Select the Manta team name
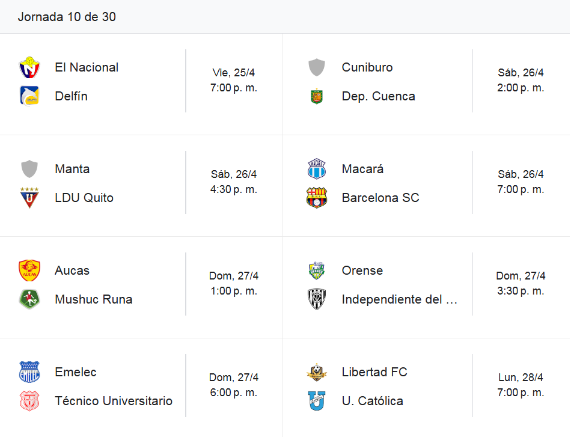The height and width of the screenshot is (437, 574). tap(72, 169)
